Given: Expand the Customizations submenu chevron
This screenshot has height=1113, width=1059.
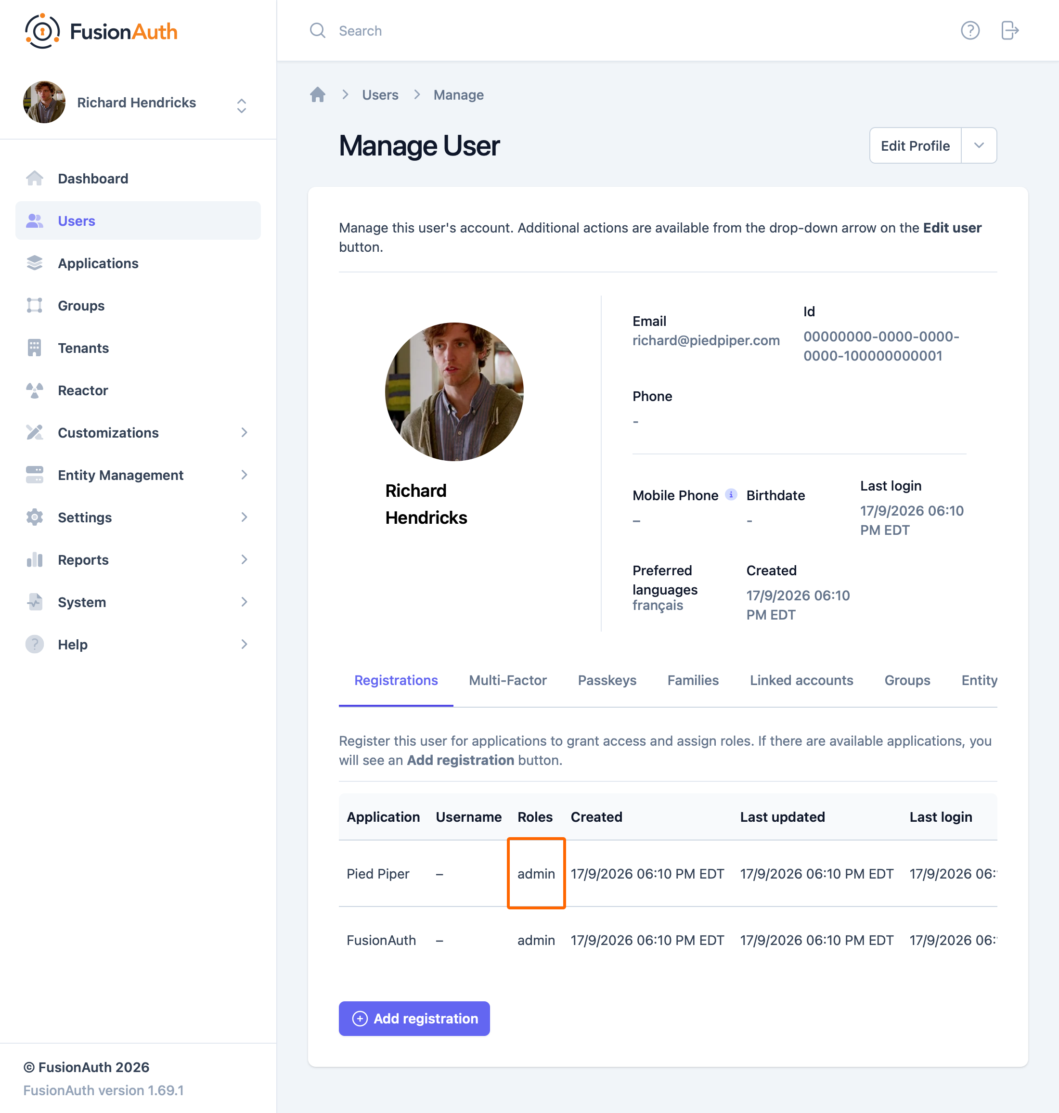Looking at the screenshot, I should (x=244, y=432).
